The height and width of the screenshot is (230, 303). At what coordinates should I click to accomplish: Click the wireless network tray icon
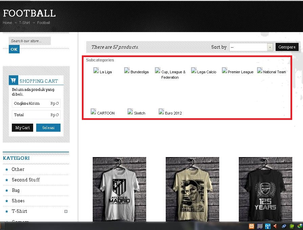(x=267, y=226)
